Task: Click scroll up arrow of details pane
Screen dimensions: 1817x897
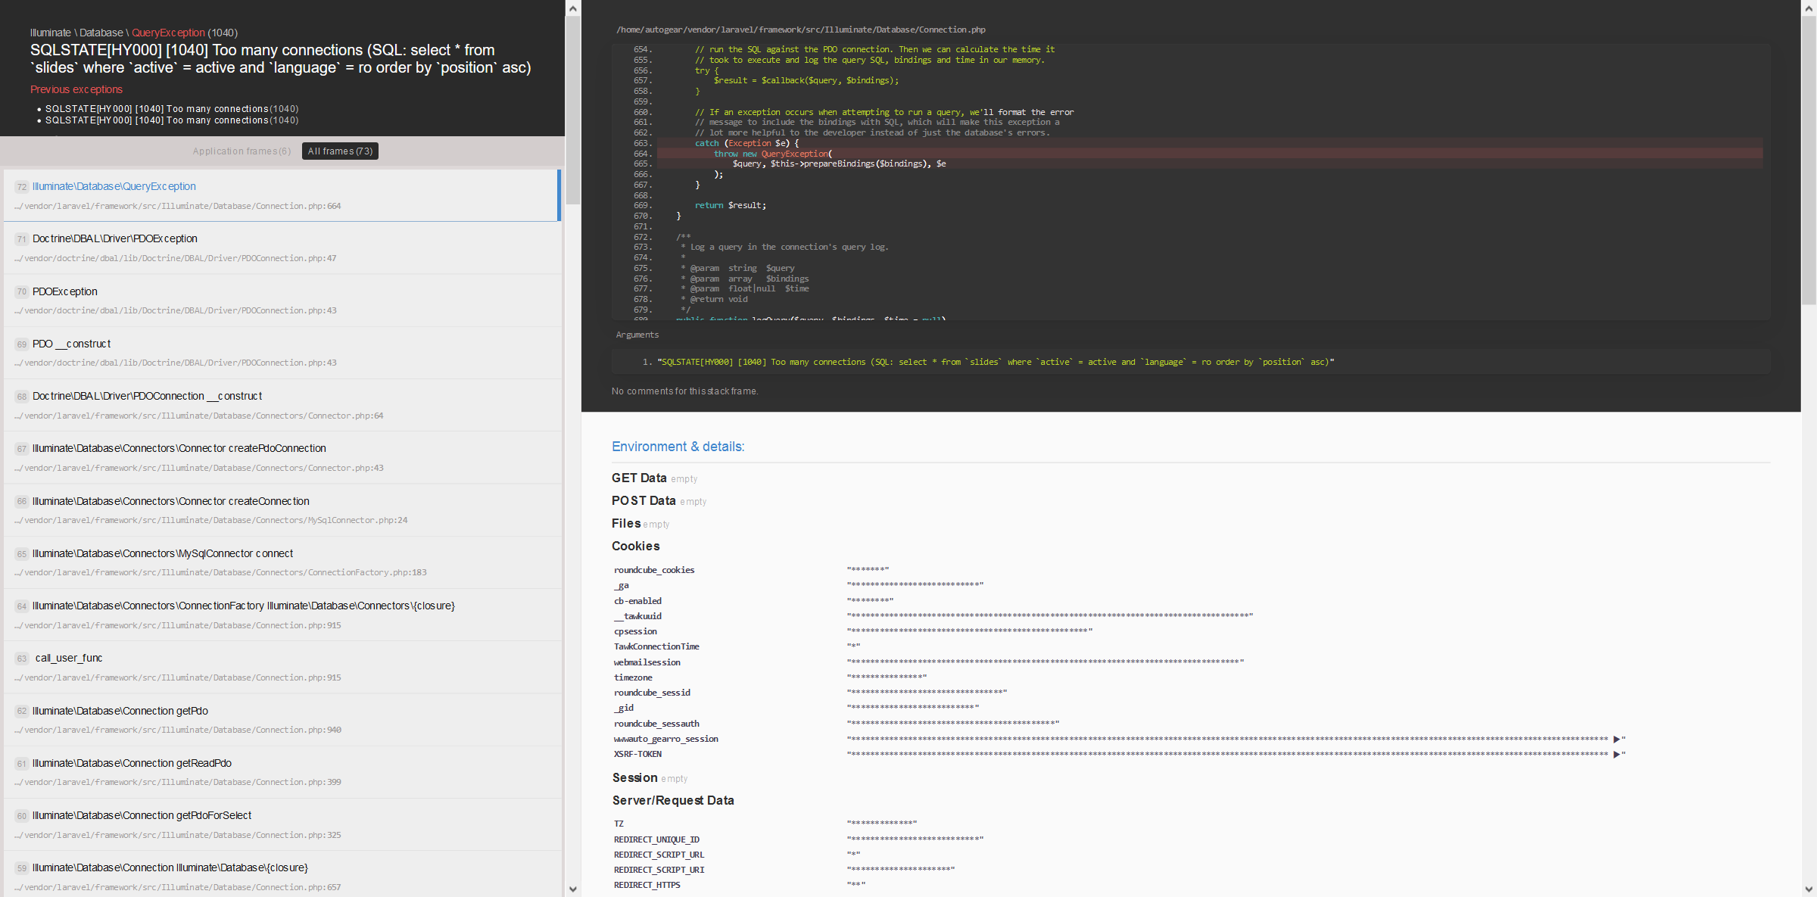Action: click(x=1809, y=8)
